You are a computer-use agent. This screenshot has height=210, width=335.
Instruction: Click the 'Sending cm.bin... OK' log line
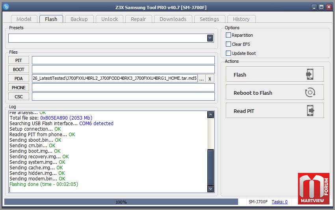pos(32,146)
